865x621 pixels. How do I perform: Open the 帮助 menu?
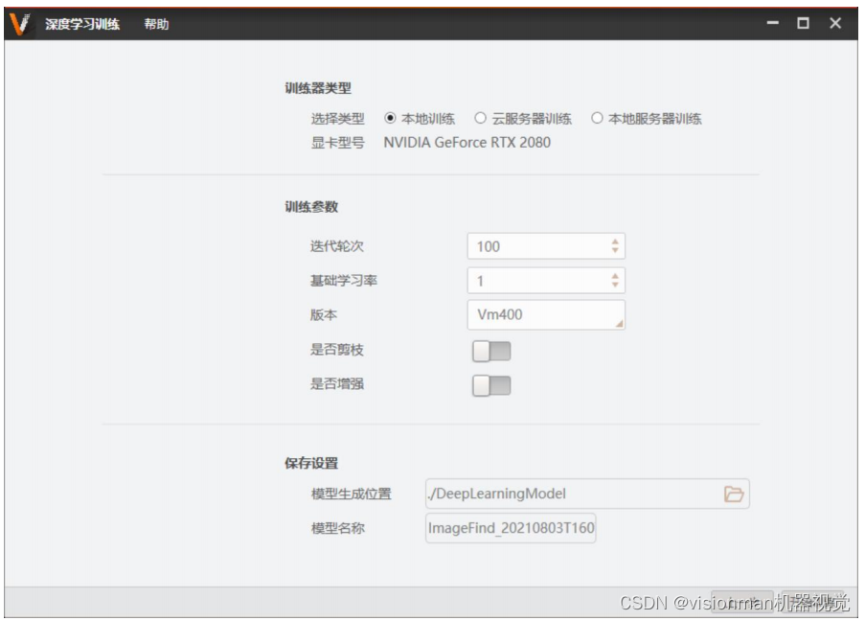[156, 24]
